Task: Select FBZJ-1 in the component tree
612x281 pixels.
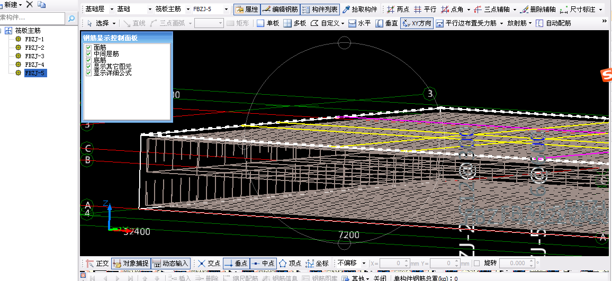Action: 34,39
